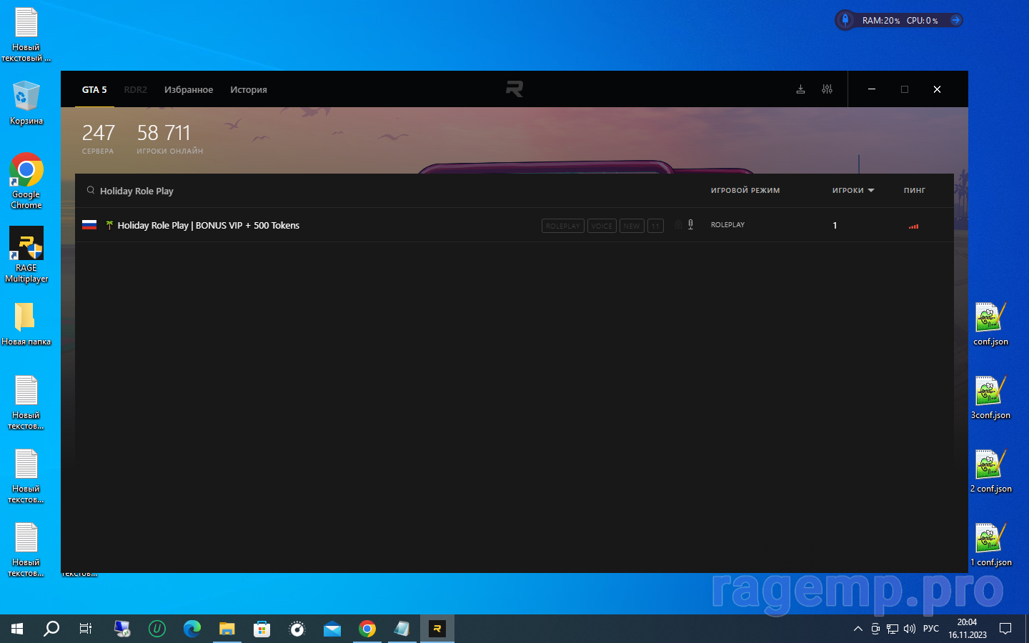Switch to the GTA 5 tab
The width and height of the screenshot is (1029, 643).
(x=94, y=89)
